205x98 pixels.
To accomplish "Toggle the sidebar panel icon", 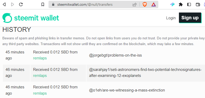I will (189, 5).
